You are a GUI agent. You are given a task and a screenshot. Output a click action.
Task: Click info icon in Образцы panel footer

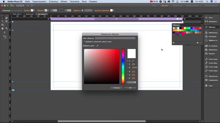pyautogui.click(x=174, y=43)
